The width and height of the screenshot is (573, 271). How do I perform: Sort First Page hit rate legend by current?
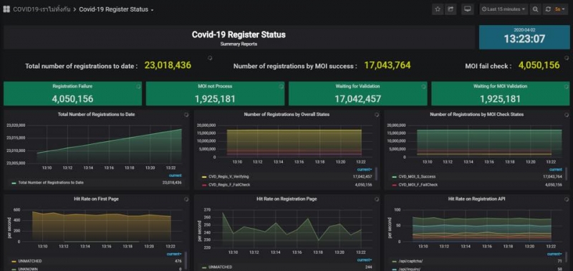coord(174,254)
